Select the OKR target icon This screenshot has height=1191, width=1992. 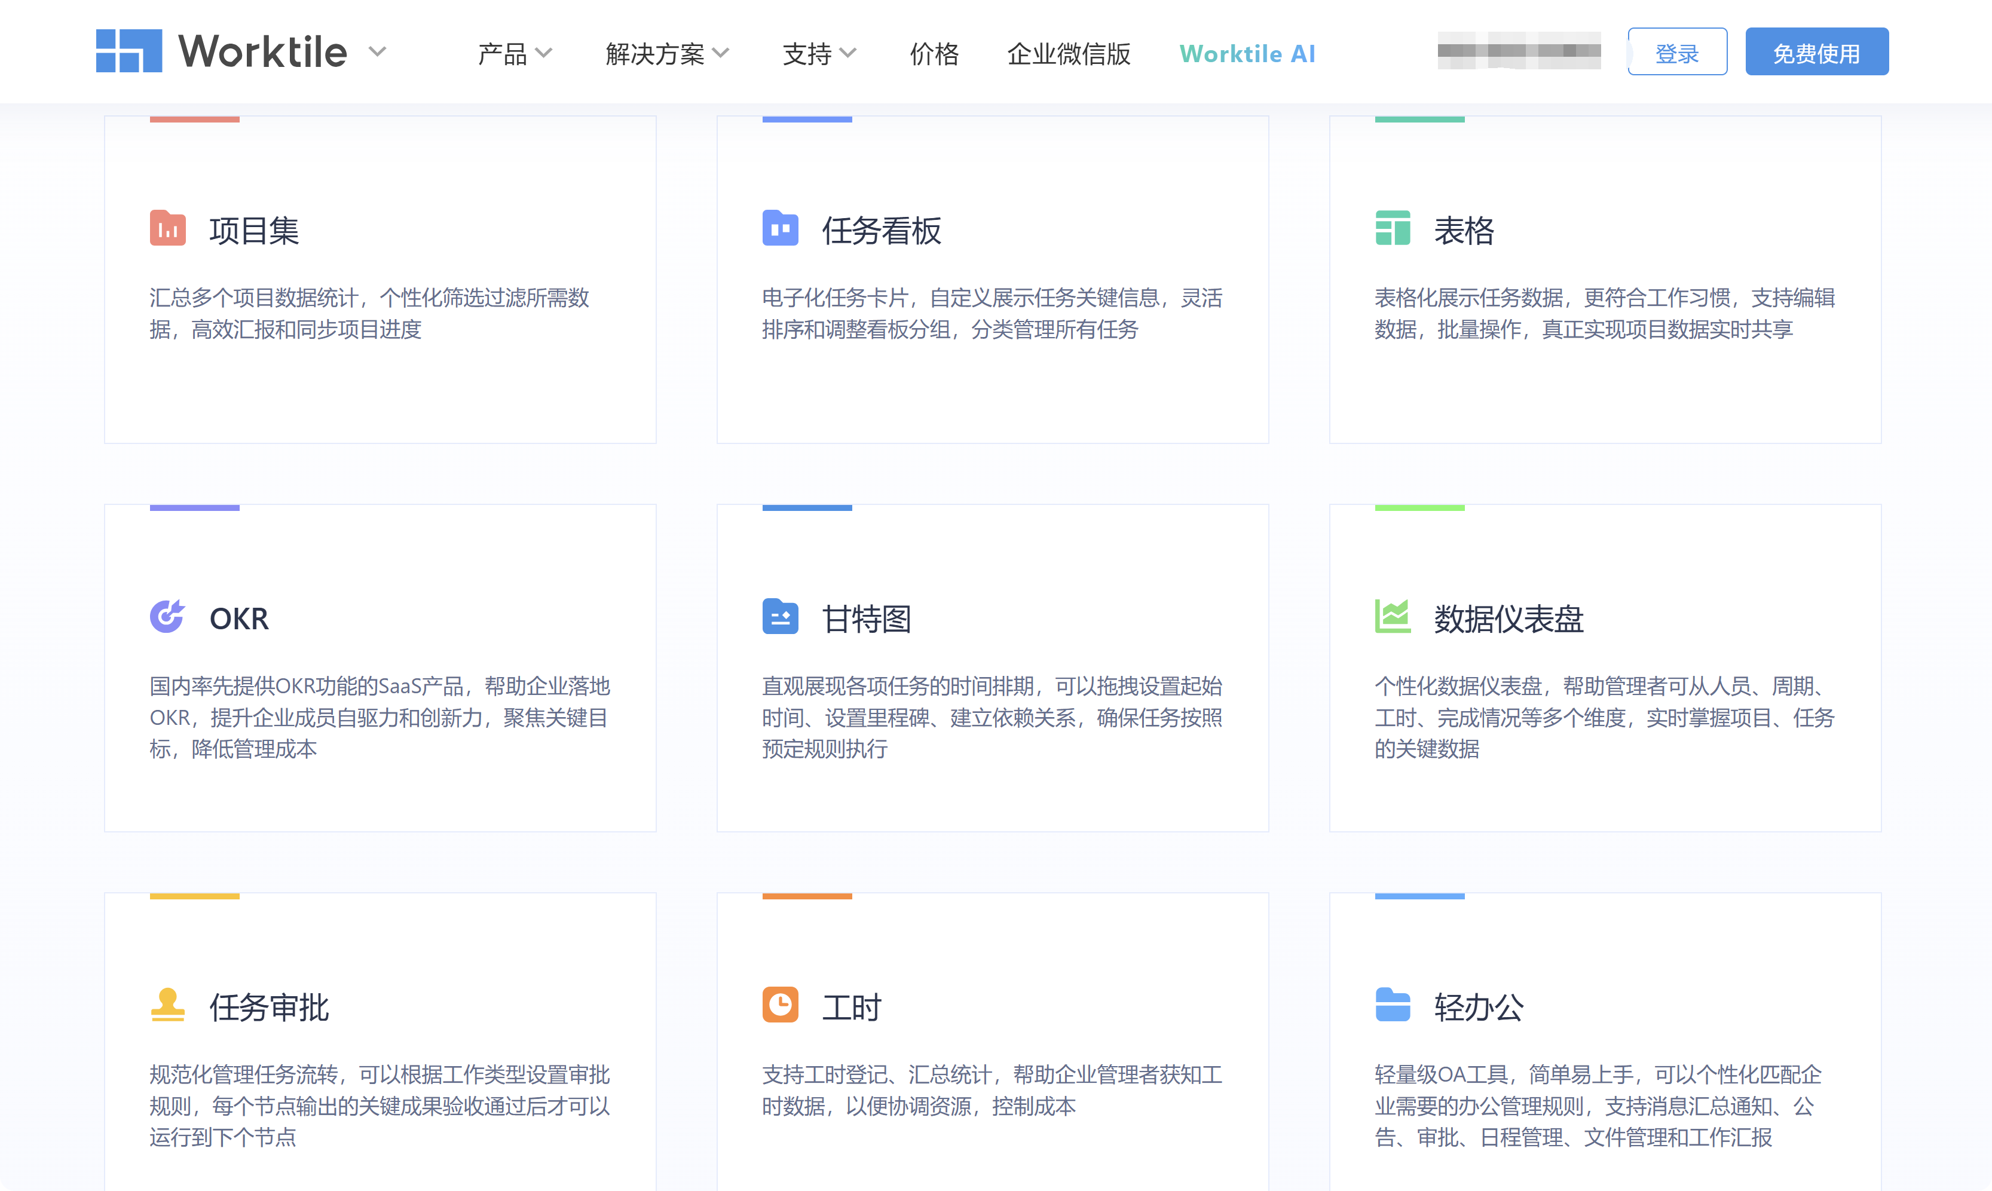(x=167, y=617)
